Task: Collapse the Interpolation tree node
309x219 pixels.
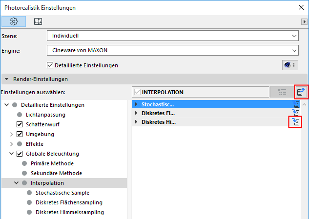Action: tap(17, 183)
